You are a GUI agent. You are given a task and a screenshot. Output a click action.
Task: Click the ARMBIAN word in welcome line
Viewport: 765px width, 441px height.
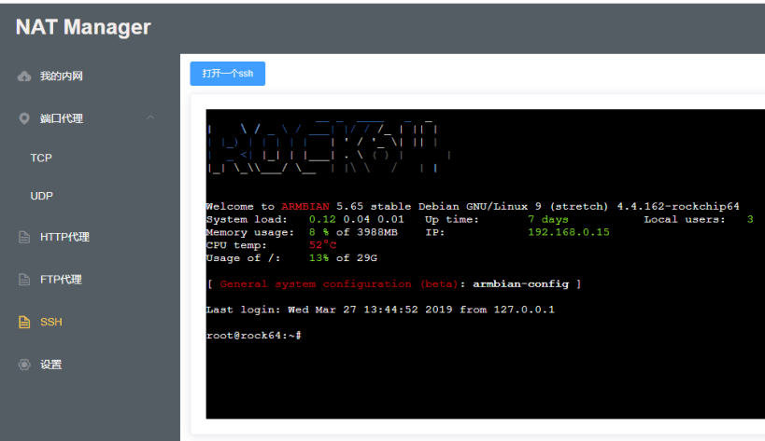coord(305,206)
